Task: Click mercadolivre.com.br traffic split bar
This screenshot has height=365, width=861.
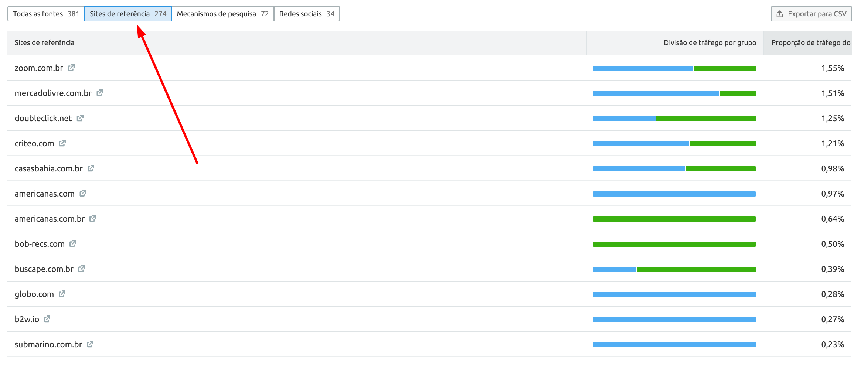Action: (x=674, y=93)
